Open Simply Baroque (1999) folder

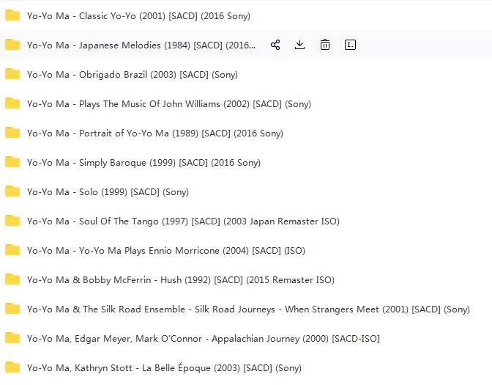click(x=143, y=163)
